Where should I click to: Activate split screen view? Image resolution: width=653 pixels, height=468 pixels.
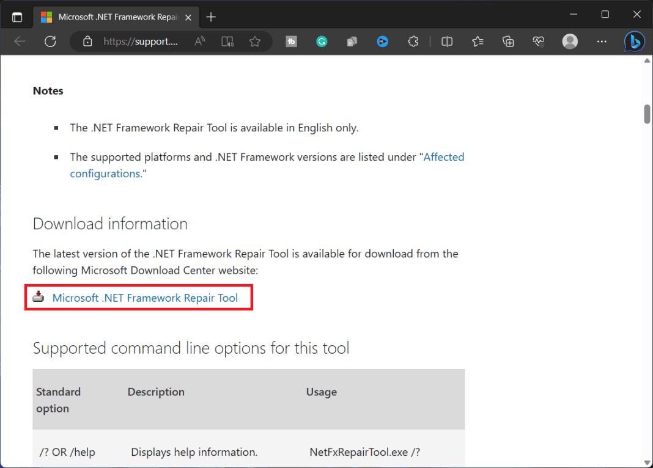(446, 42)
